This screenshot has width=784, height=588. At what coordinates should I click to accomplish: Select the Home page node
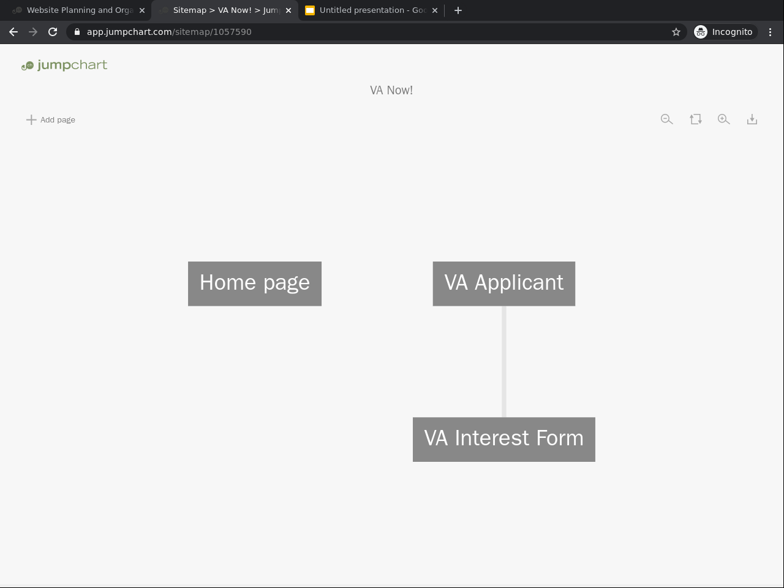click(x=255, y=284)
